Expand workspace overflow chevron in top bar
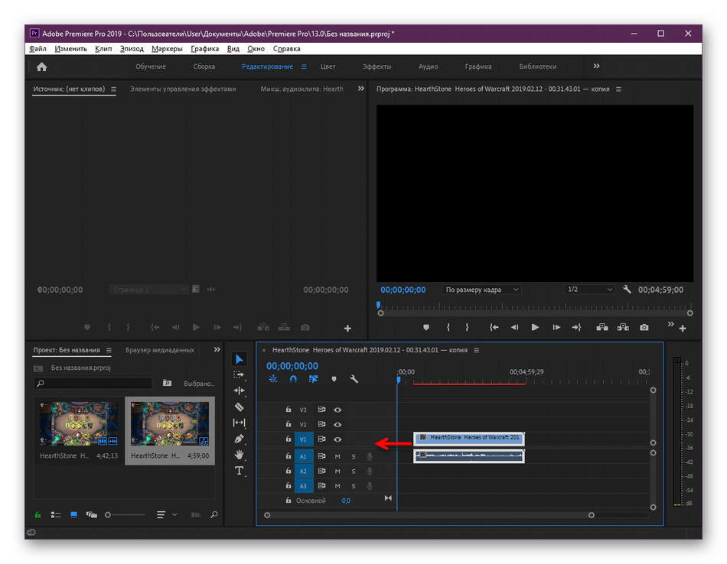 (597, 66)
